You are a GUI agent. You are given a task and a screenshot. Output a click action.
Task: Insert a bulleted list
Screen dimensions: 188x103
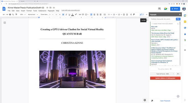coord(114,14)
